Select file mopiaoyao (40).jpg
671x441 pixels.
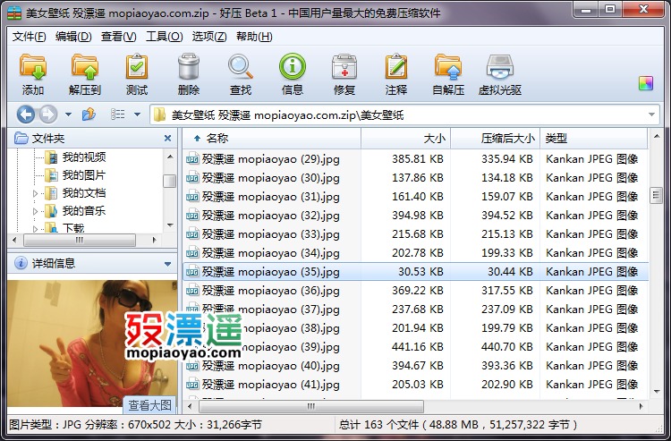coord(270,366)
